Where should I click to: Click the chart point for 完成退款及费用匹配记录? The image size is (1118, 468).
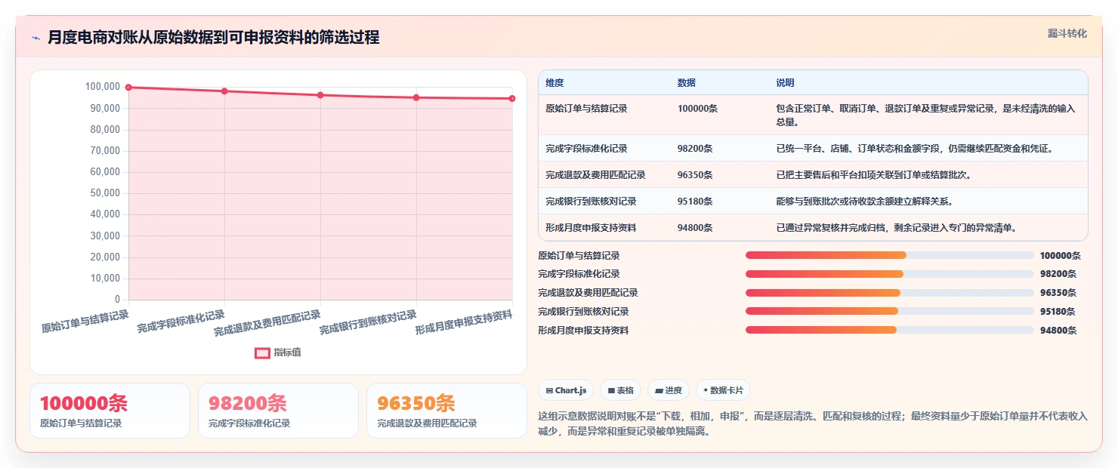point(320,95)
